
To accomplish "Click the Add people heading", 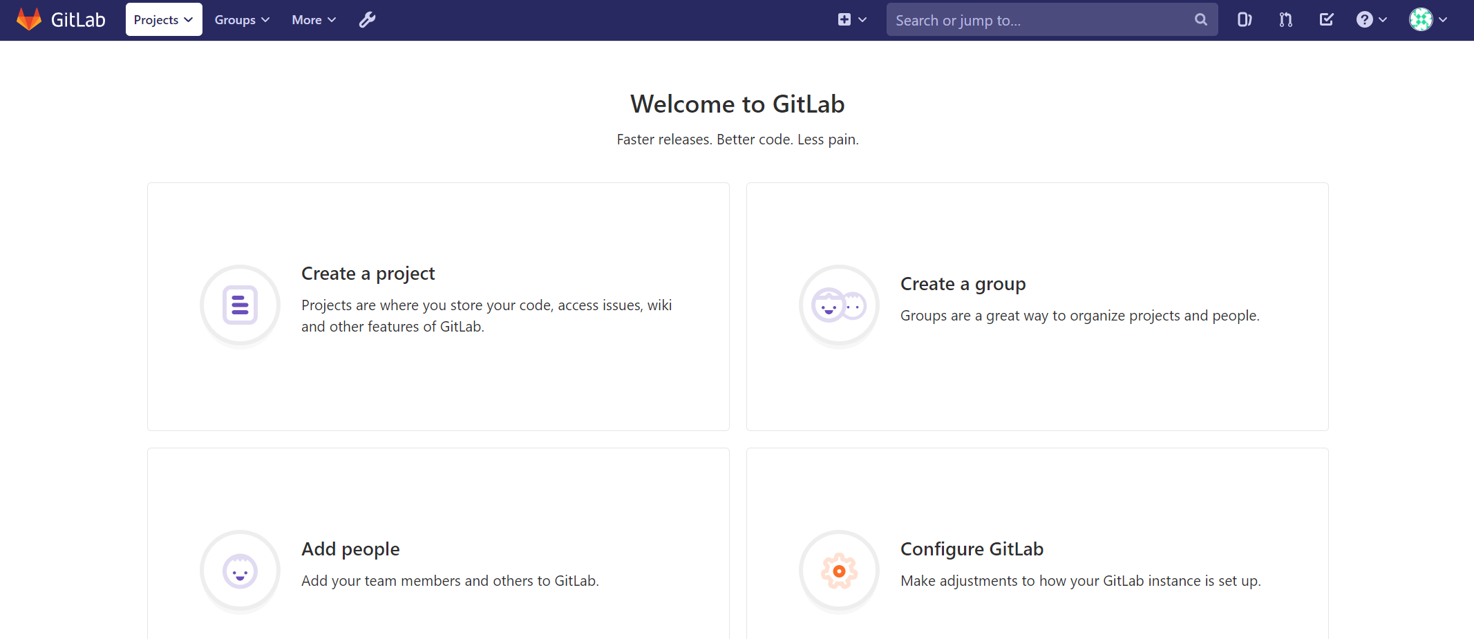I will [x=350, y=549].
